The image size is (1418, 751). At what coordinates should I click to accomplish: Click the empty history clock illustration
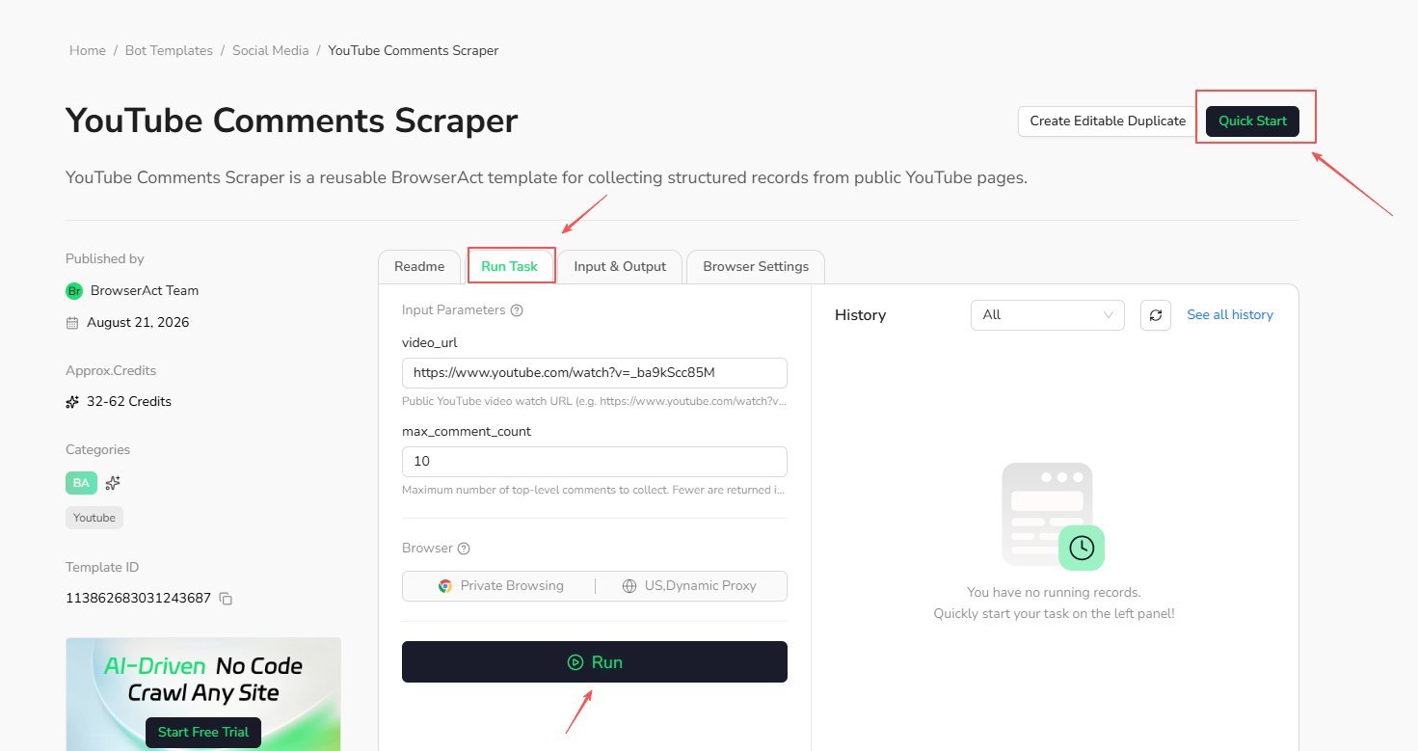[x=1054, y=516]
